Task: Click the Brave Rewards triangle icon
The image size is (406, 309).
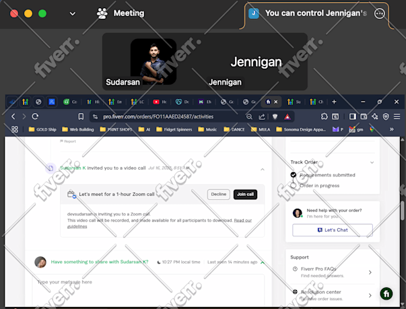Action: click(287, 117)
